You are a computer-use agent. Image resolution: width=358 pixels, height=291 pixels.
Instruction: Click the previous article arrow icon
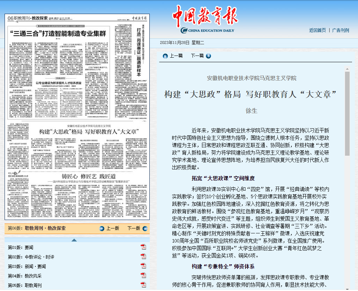click(165, 56)
